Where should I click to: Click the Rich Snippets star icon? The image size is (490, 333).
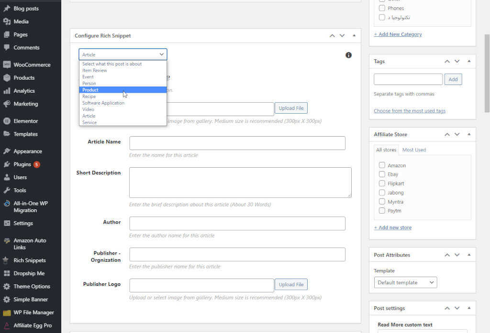7,260
